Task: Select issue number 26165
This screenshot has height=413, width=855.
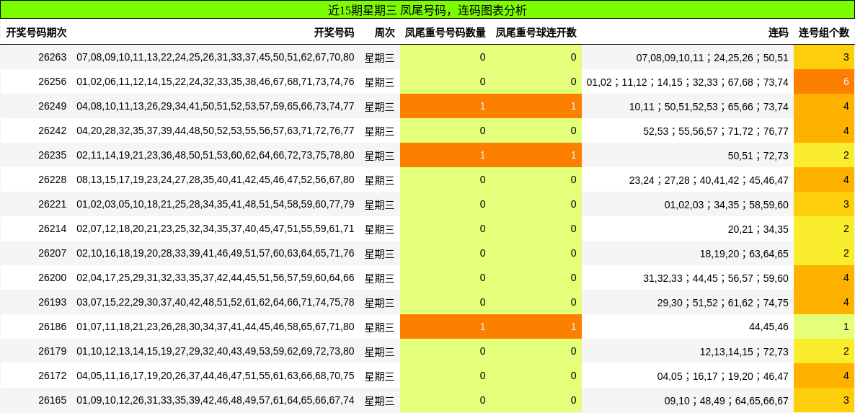Action: coord(53,401)
